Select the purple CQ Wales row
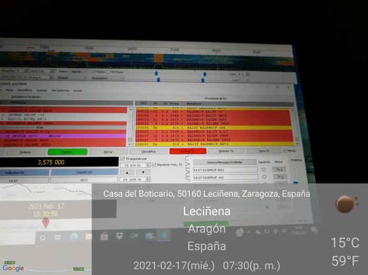 click(x=63, y=136)
